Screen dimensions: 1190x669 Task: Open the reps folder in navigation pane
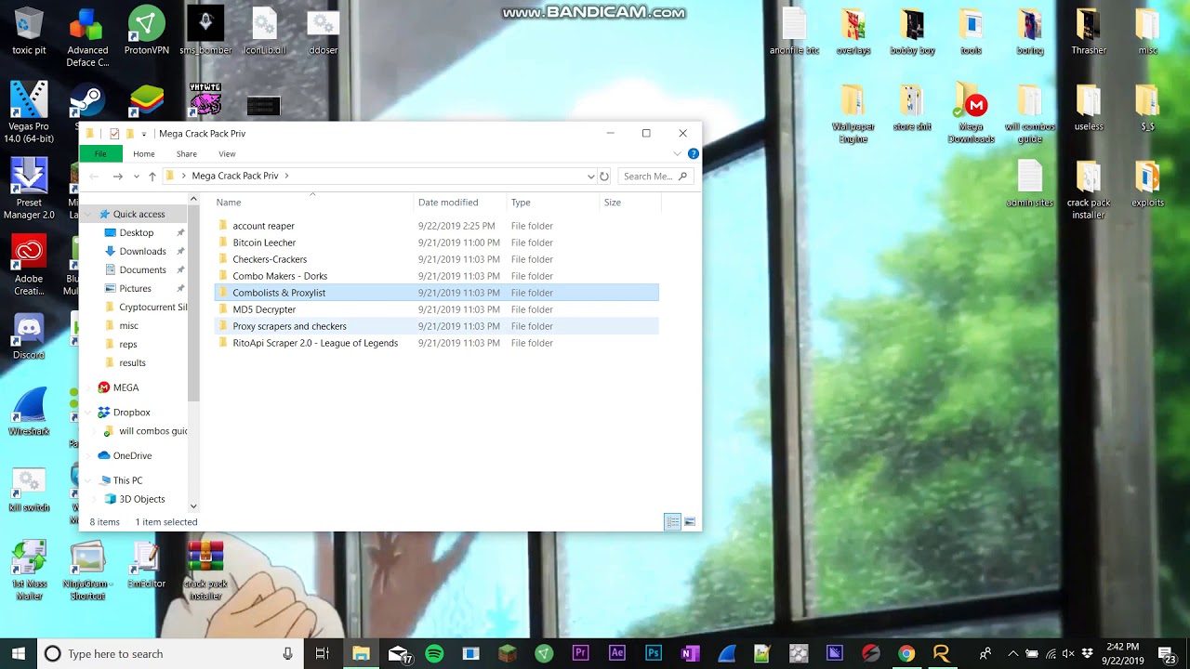(127, 345)
